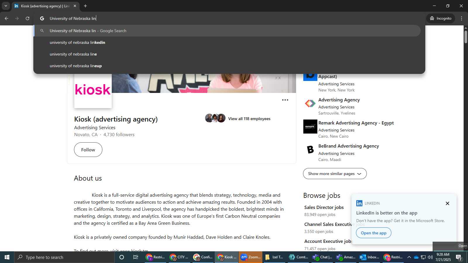Open the Chrome three-dot menu
Screen dimensions: 468x263
(462, 18)
